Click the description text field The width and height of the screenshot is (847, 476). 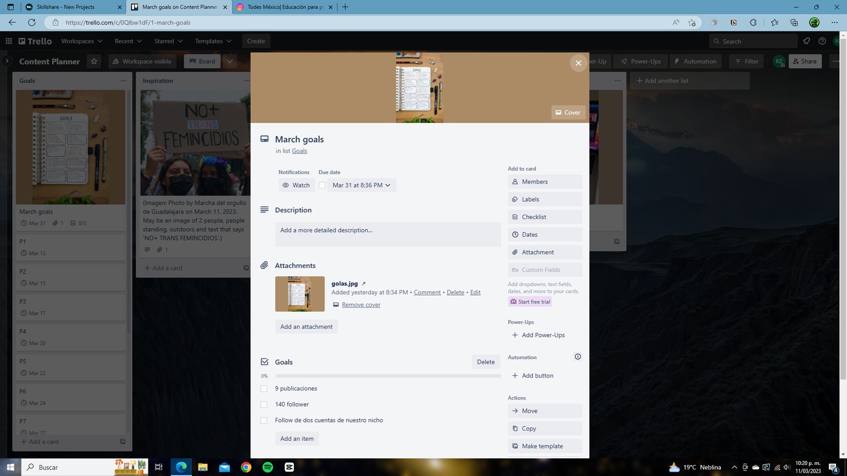tap(388, 234)
